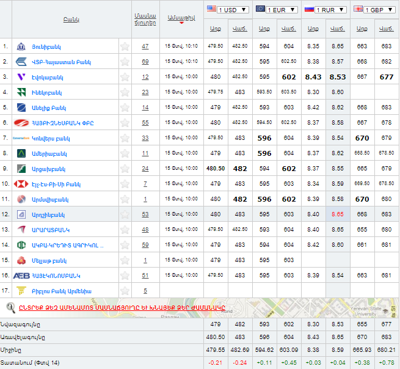Toggle favorite star for row 2 bank

point(125,62)
